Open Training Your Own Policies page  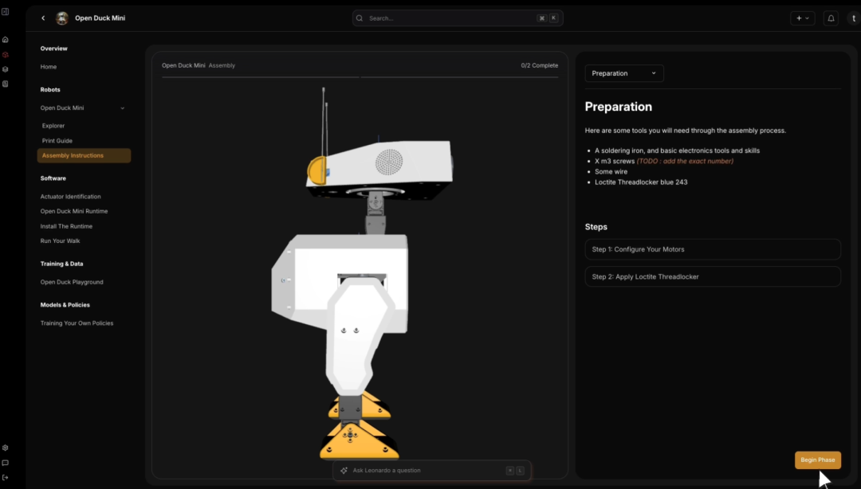77,323
